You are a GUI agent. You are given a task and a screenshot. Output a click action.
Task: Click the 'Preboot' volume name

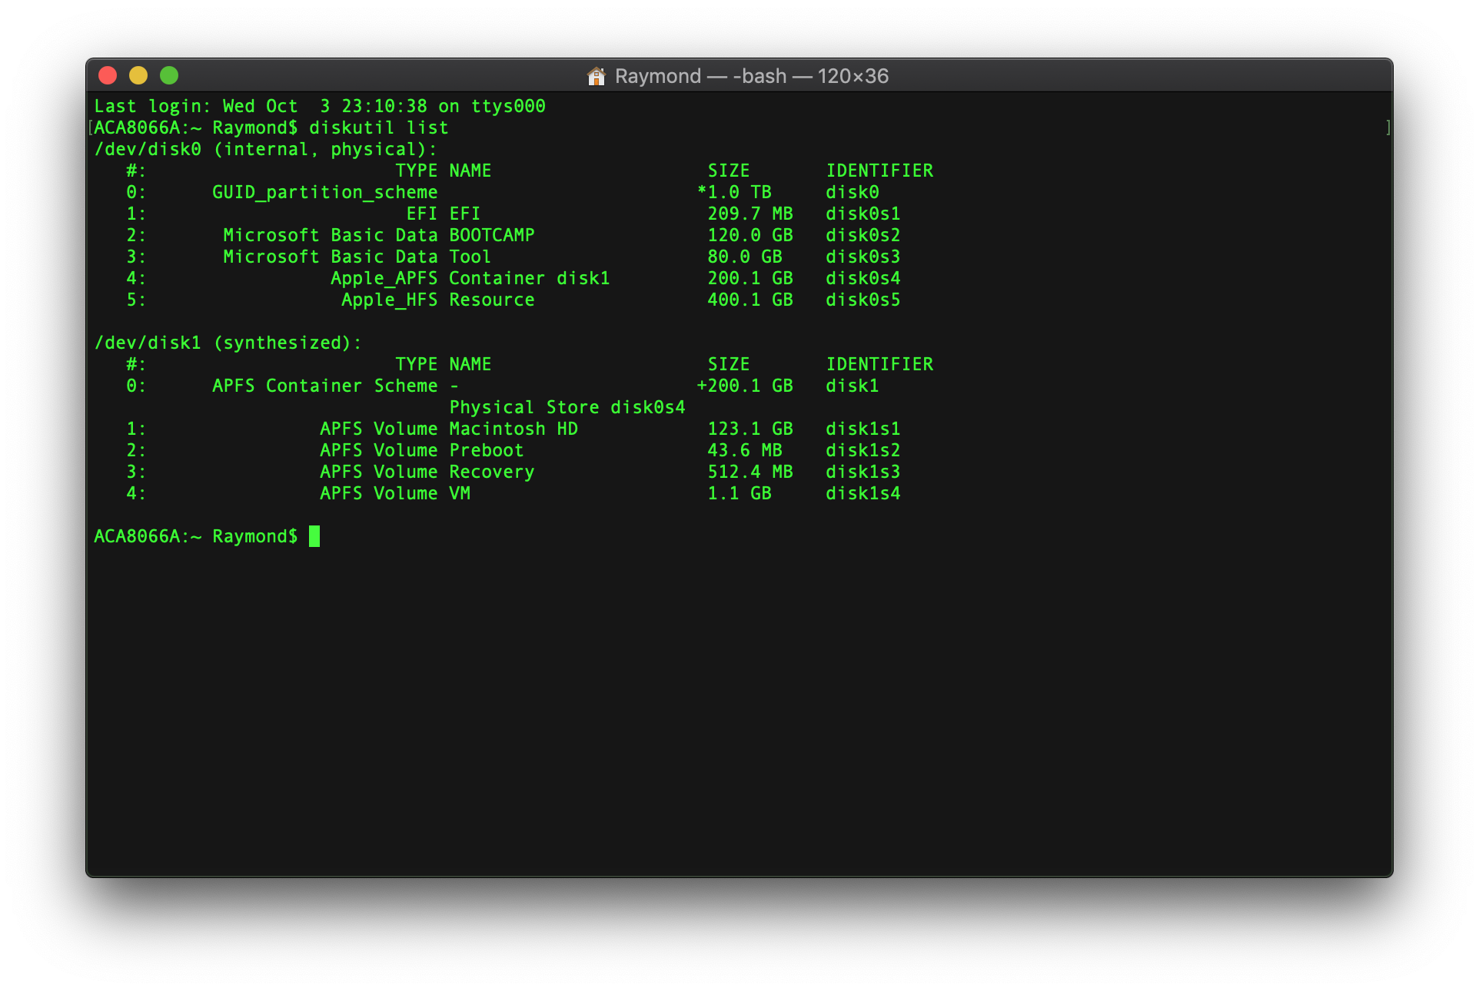[487, 450]
